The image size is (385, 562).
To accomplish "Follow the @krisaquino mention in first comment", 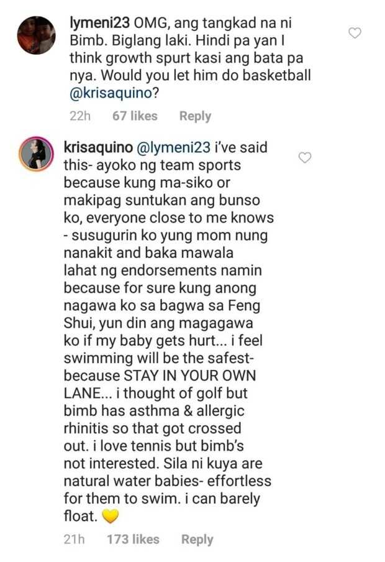I will point(111,93).
